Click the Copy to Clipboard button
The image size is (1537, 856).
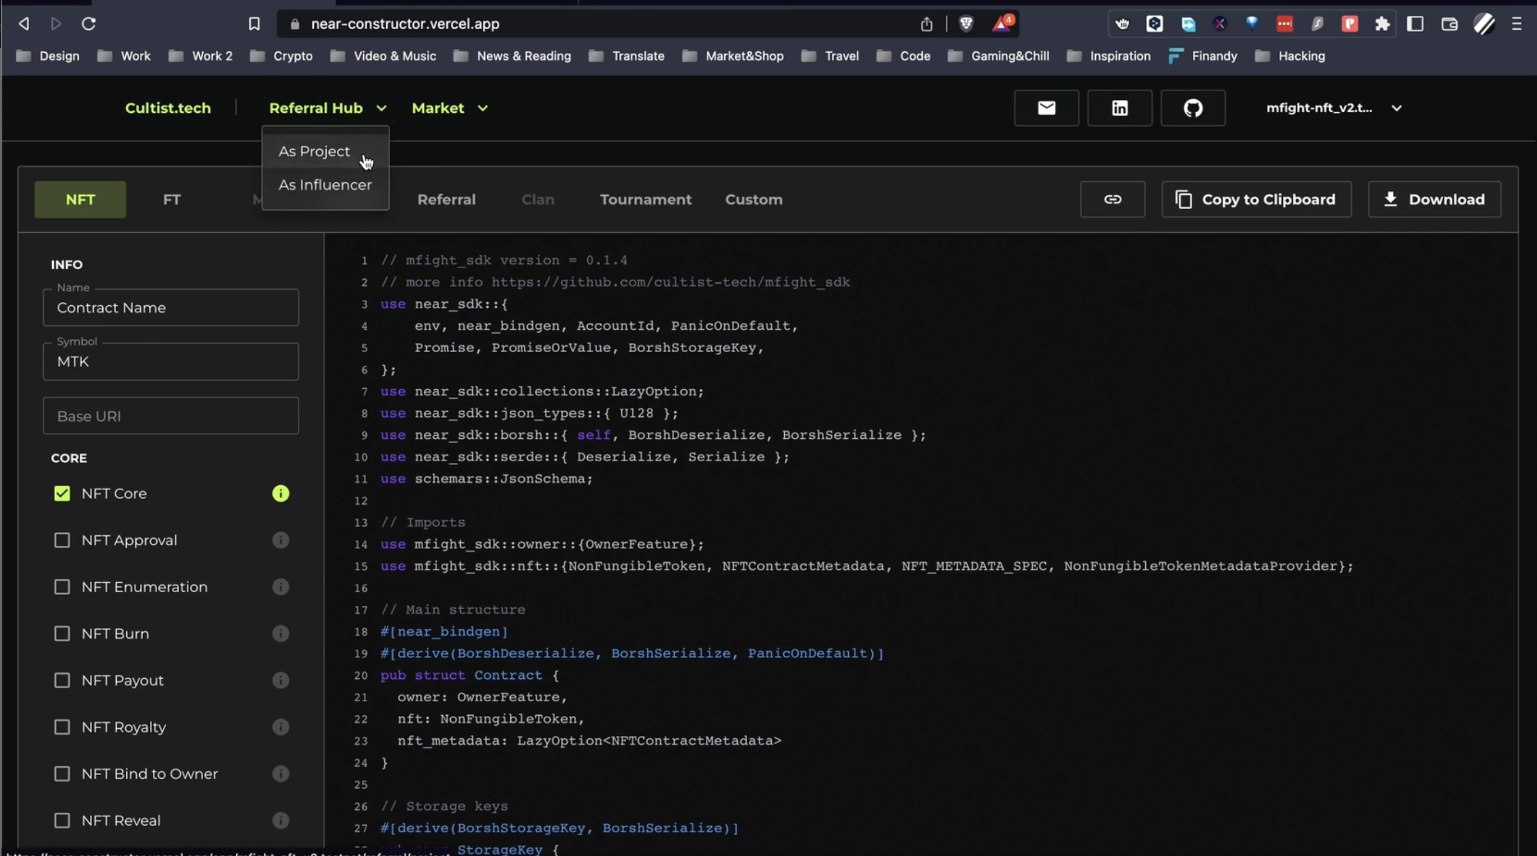1256,199
